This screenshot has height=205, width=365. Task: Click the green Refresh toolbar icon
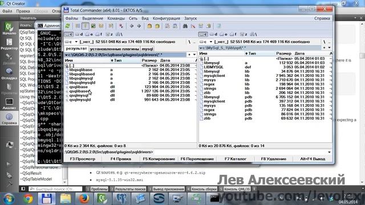point(68,26)
